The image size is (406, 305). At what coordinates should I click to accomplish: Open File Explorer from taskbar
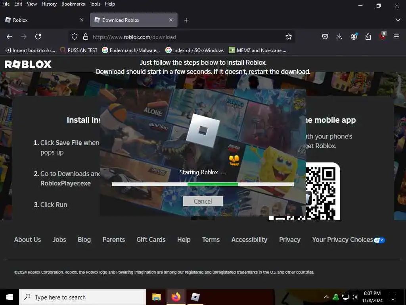click(156, 297)
